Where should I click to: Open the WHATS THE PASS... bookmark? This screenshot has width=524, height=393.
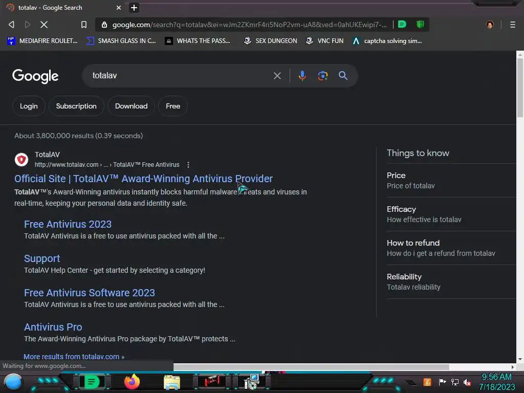pos(198,41)
